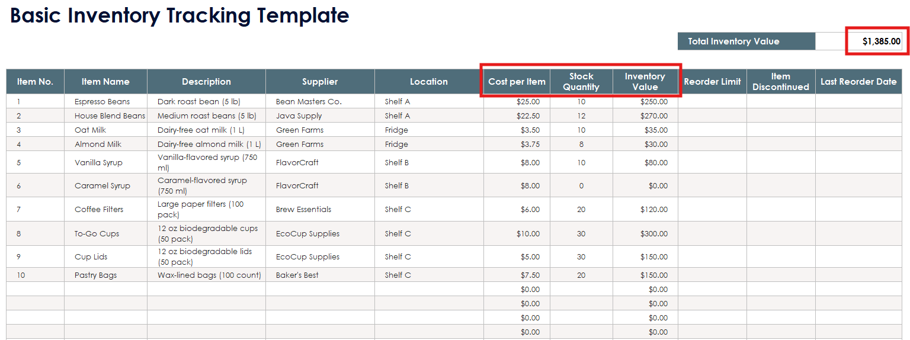Screen dimensions: 910x340
Task: Click the $22.50 cost cell
Action: coord(517,116)
